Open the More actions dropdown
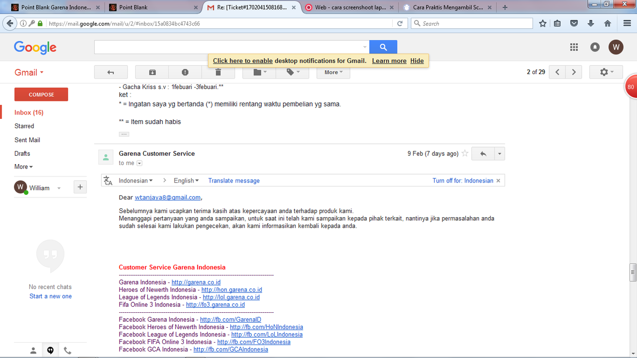Screen dimensions: 637x358 pos(333,72)
